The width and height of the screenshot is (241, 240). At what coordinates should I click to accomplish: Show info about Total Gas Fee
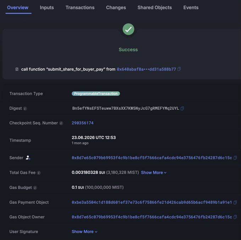[39, 173]
